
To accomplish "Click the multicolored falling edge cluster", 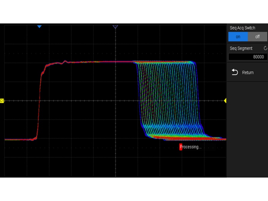I will (167, 100).
